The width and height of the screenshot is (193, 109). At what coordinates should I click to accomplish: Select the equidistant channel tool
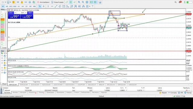60,6
